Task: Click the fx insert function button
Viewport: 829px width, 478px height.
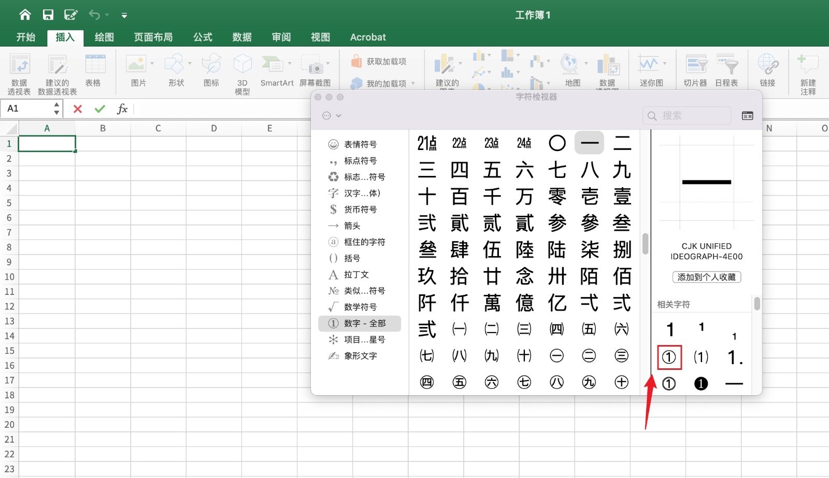Action: pyautogui.click(x=122, y=109)
